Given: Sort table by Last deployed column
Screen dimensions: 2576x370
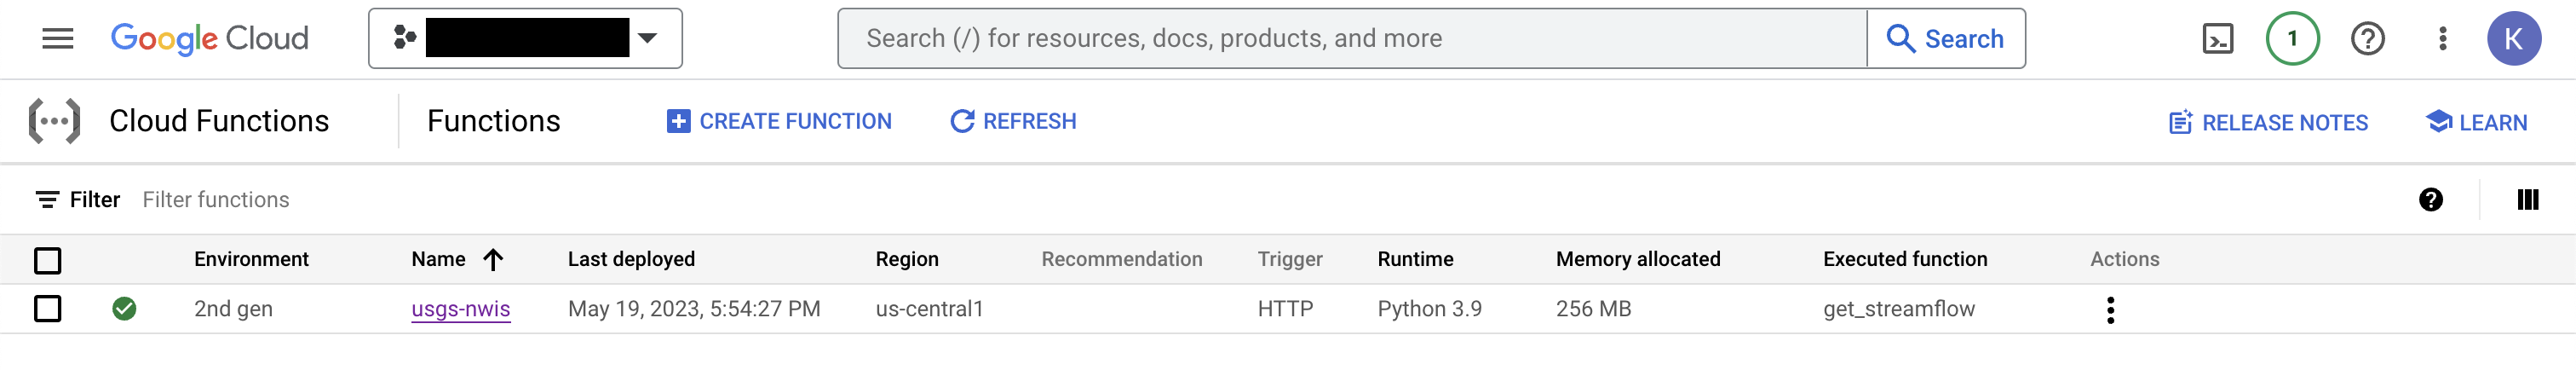Looking at the screenshot, I should (631, 260).
